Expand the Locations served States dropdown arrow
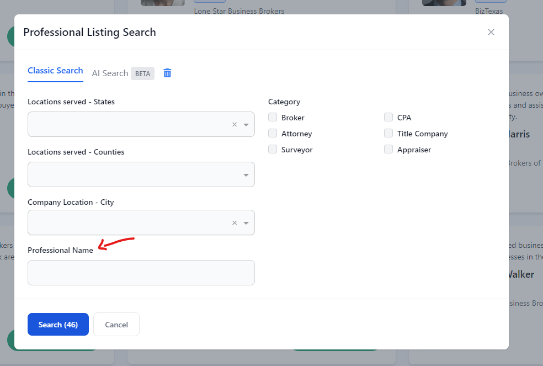This screenshot has height=366, width=543. pos(246,125)
